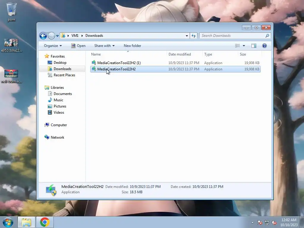Select Downloads in the address path
This screenshot has width=304, height=228.
pos(94,36)
